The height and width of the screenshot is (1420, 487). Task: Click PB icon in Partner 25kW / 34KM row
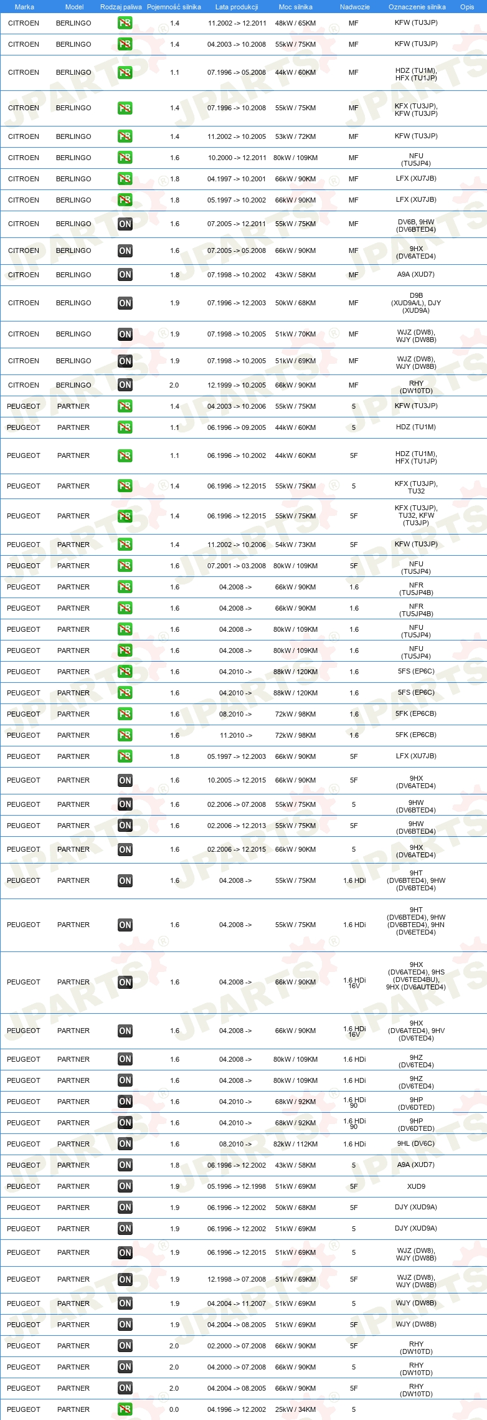click(125, 1409)
